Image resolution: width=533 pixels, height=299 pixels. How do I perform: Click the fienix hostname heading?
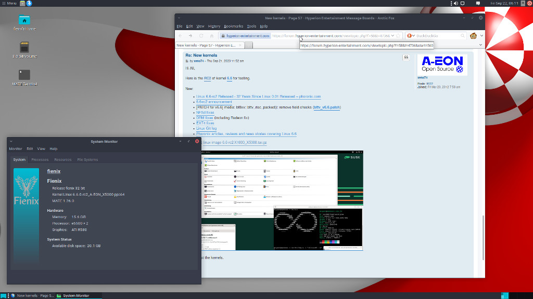(54, 171)
